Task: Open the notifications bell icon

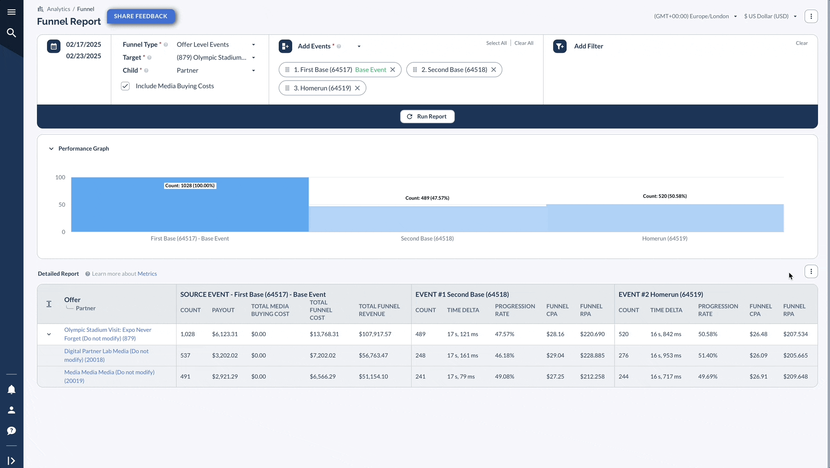Action: (x=12, y=389)
